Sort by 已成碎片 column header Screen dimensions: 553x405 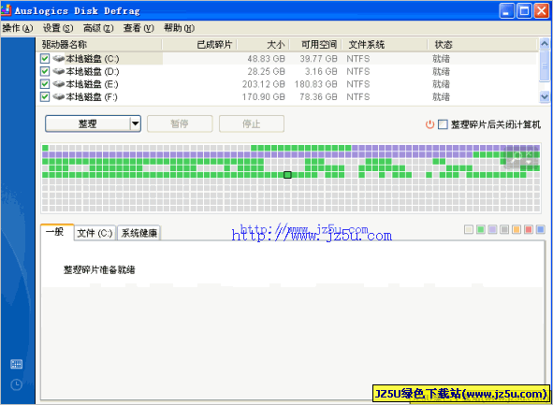tap(199, 44)
